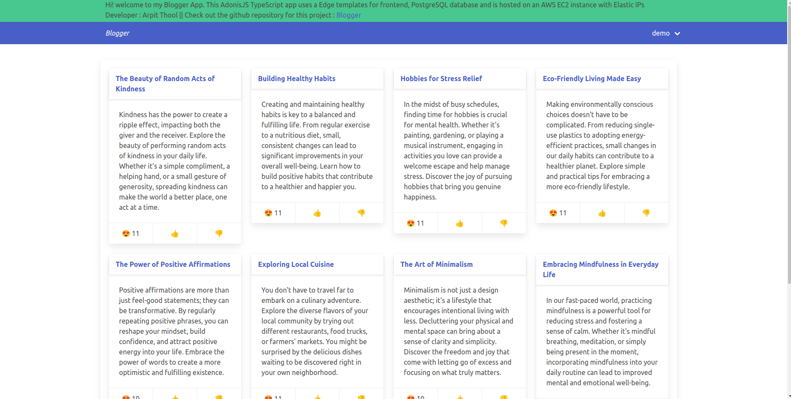Give a thumbs up to Building Healthy Habits
The image size is (791, 399).
(317, 212)
